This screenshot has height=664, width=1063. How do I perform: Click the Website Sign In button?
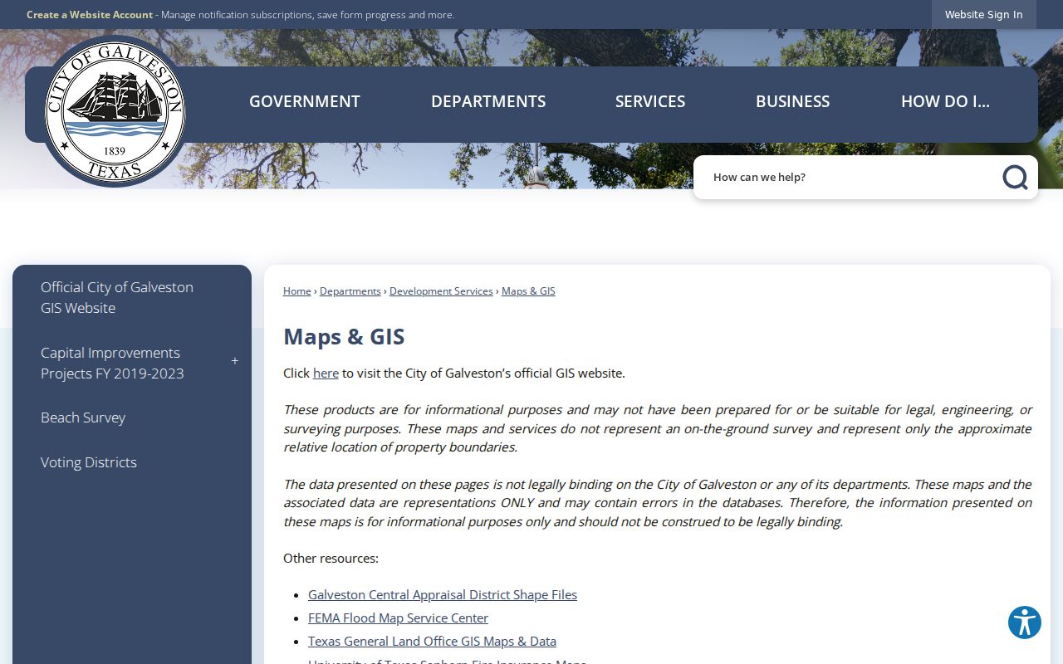click(984, 14)
